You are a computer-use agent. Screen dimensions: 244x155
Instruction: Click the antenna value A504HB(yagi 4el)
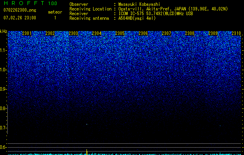(137, 18)
